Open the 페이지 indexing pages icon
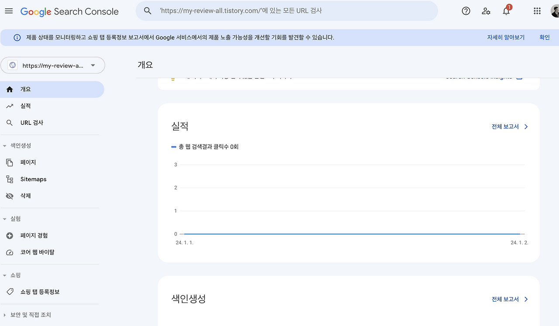 pyautogui.click(x=10, y=162)
